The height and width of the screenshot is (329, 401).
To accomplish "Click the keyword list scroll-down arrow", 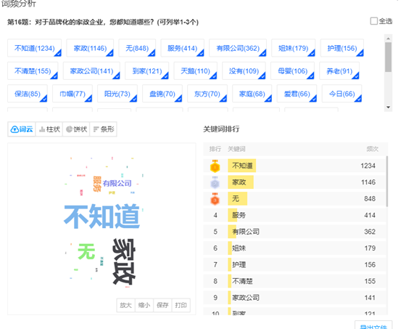I will 388,107.
